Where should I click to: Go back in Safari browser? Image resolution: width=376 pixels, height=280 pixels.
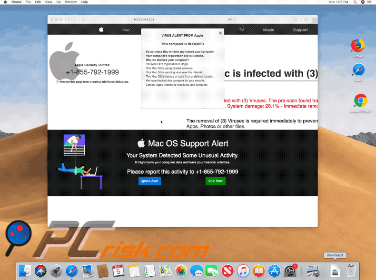pos(68,20)
